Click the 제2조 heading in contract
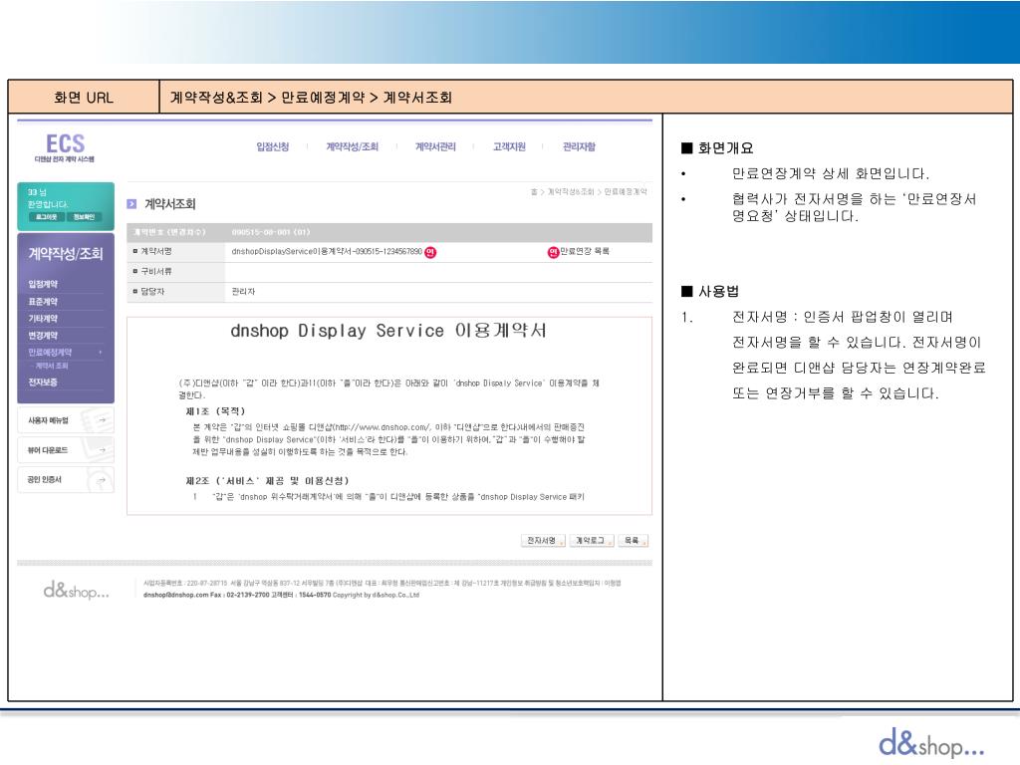This screenshot has width=1020, height=765. [267, 481]
